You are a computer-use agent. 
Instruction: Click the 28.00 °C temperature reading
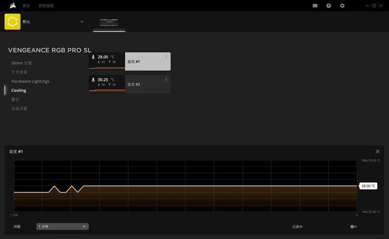(x=106, y=57)
